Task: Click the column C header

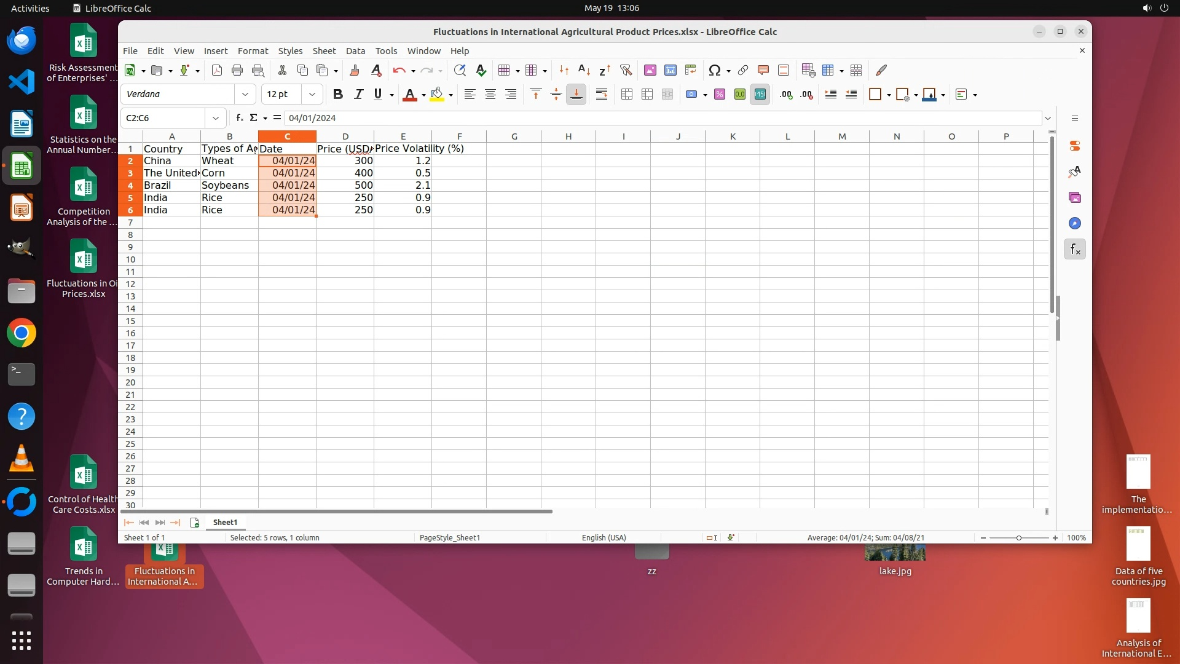Action: tap(287, 136)
